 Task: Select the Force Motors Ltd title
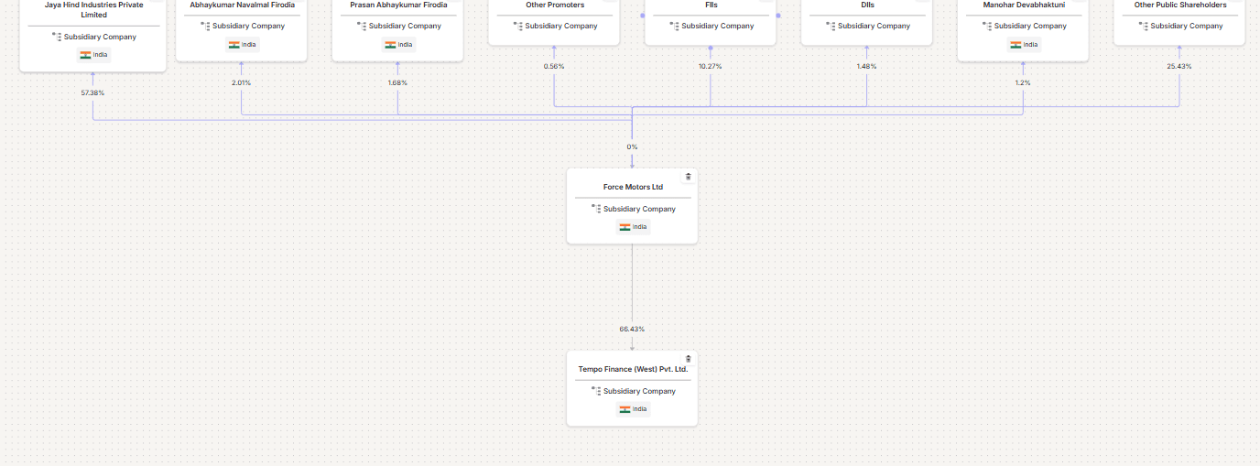coord(633,187)
